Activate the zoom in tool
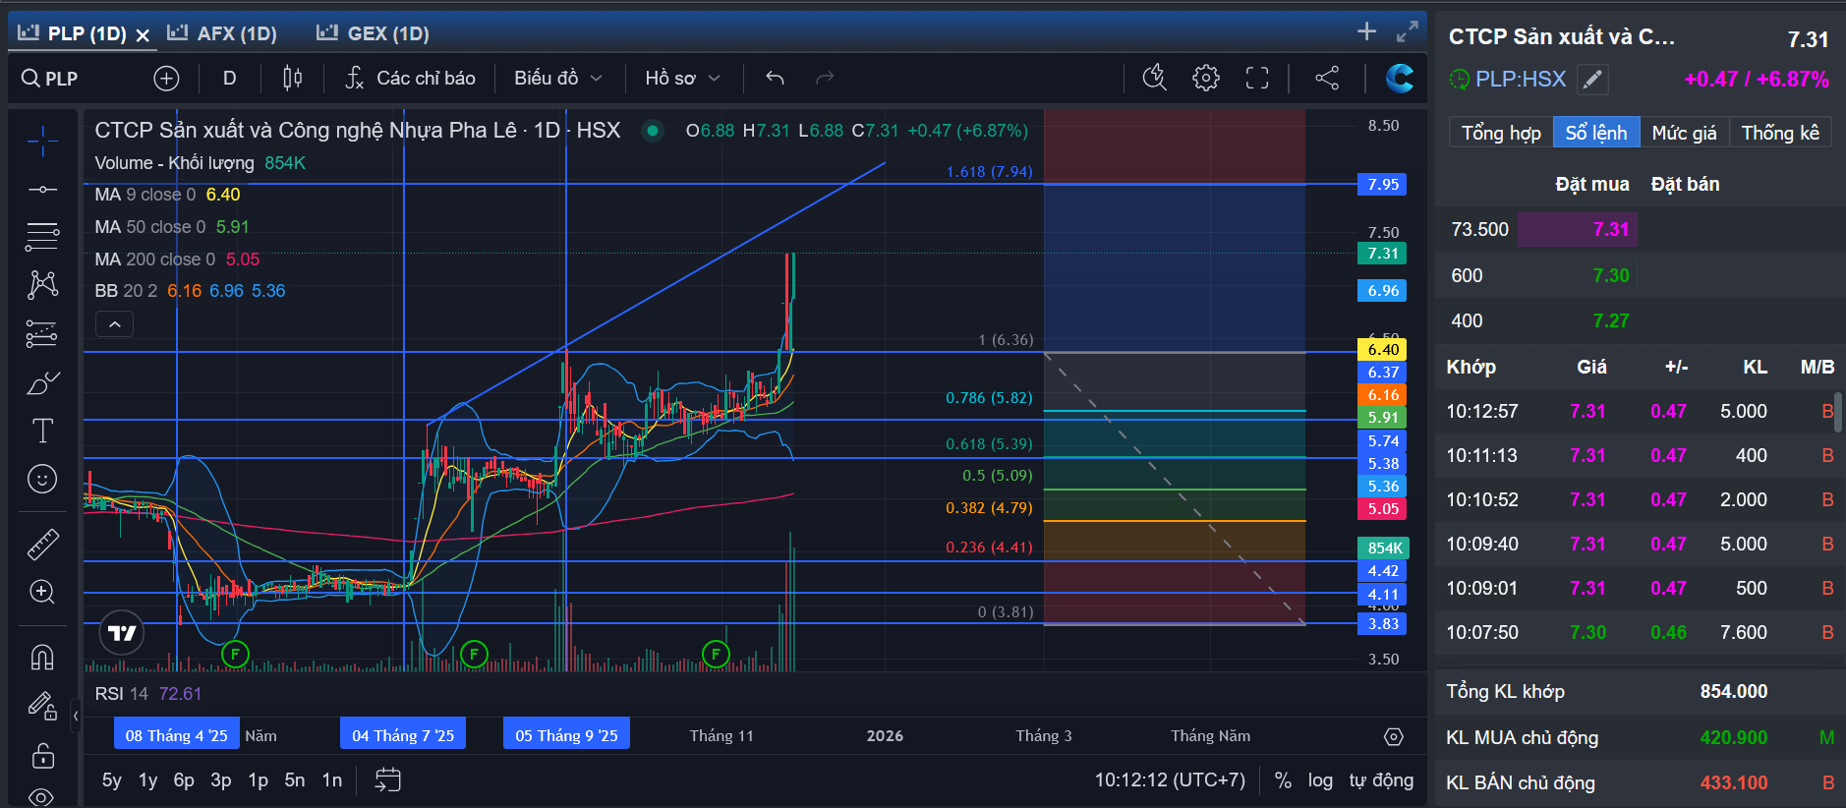The width and height of the screenshot is (1846, 808). (x=42, y=592)
